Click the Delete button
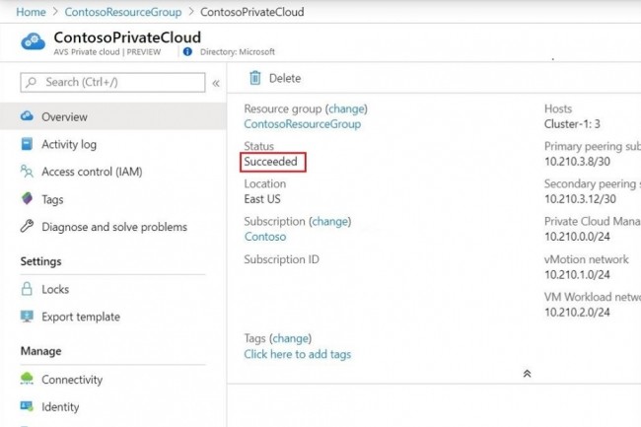 click(275, 78)
